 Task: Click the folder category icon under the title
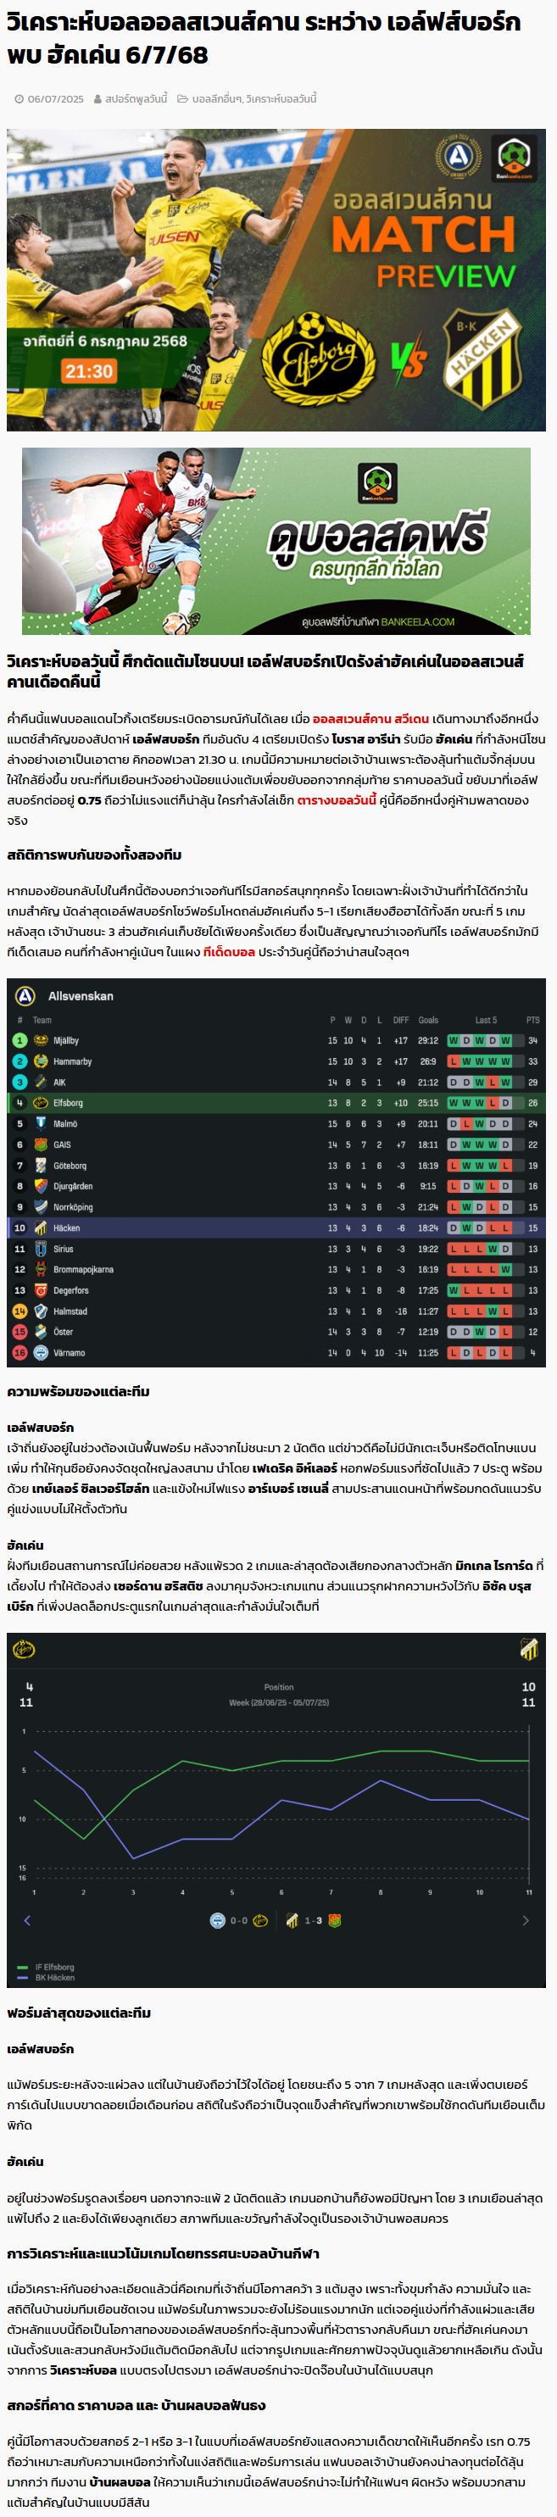[x=183, y=98]
